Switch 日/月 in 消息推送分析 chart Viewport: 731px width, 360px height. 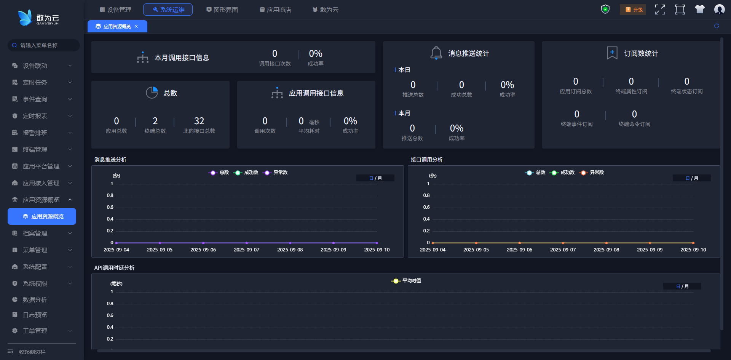(375, 178)
